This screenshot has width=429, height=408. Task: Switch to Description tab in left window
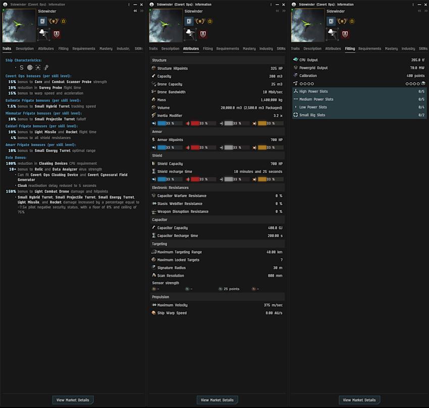click(x=25, y=48)
